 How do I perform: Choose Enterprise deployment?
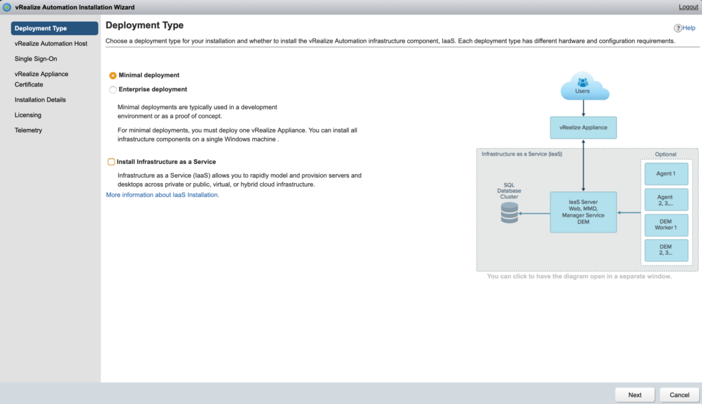(112, 89)
